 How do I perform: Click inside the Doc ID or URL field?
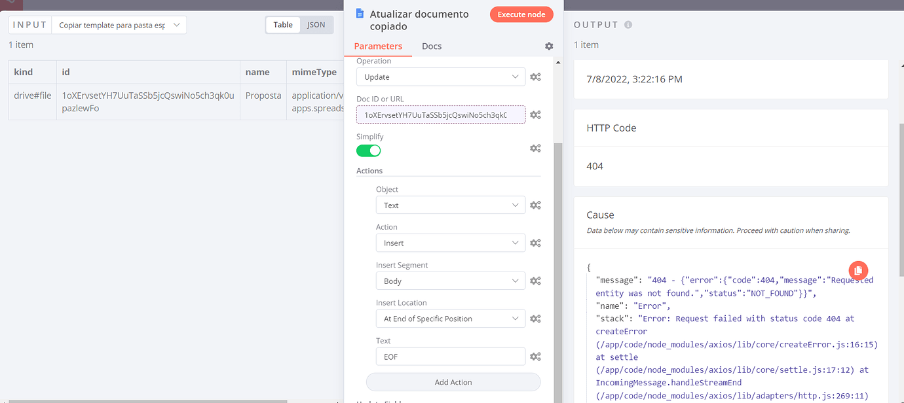[x=440, y=114]
